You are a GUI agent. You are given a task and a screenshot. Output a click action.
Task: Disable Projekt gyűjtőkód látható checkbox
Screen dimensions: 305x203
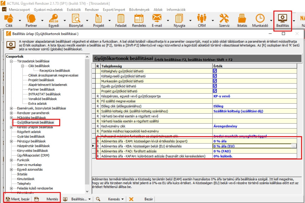215,91
